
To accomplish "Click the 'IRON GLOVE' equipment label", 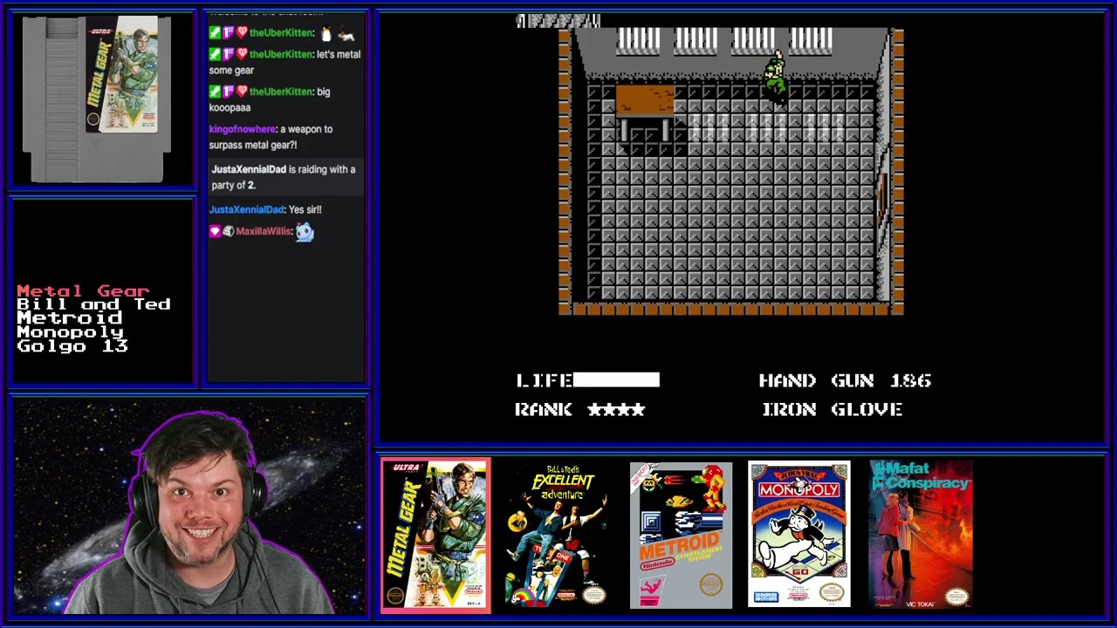I will tap(833, 409).
